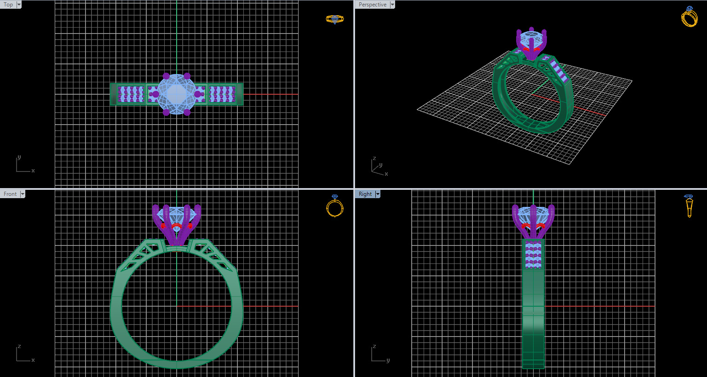Click the axis indicator in Top viewport
Viewport: 707px width, 377px height.
(x=25, y=165)
